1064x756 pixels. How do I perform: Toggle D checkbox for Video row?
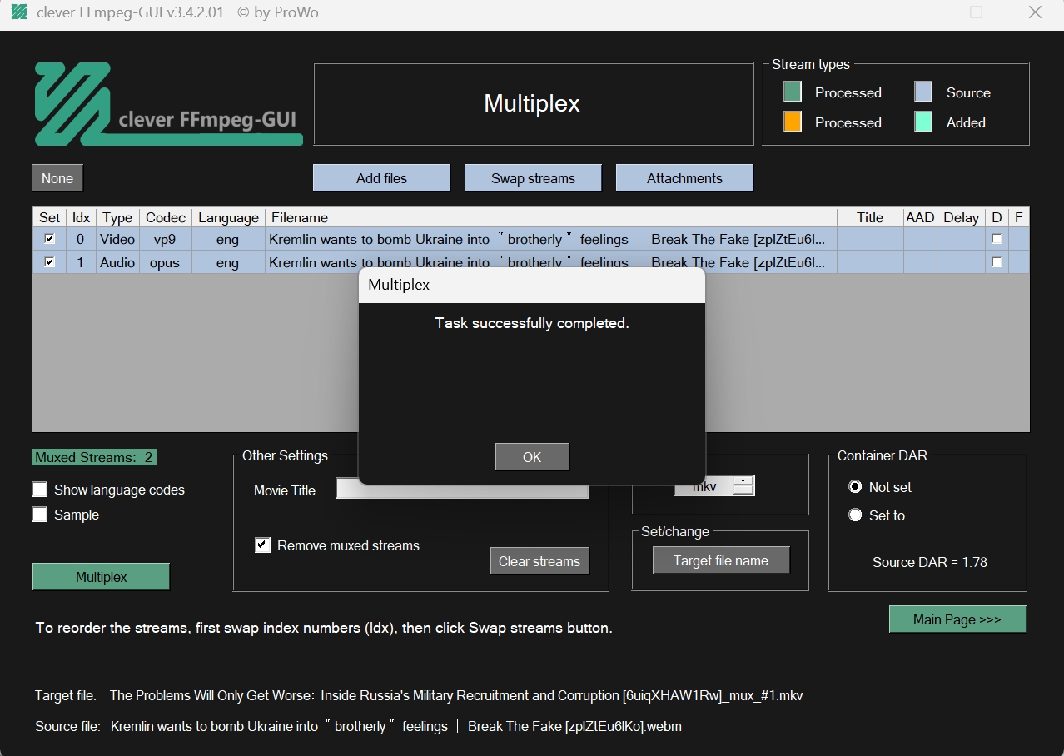[x=997, y=239]
